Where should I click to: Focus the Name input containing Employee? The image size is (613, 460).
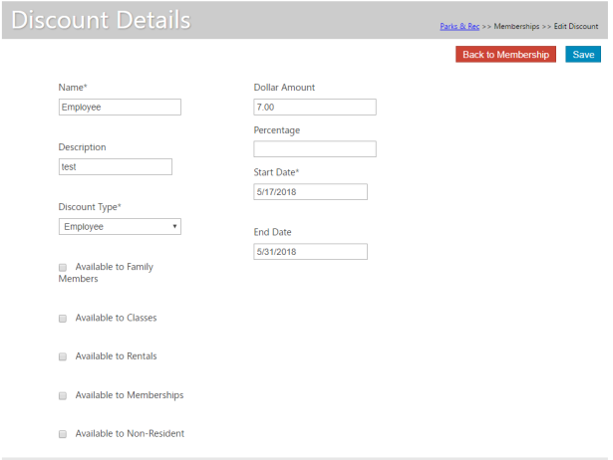coord(120,108)
